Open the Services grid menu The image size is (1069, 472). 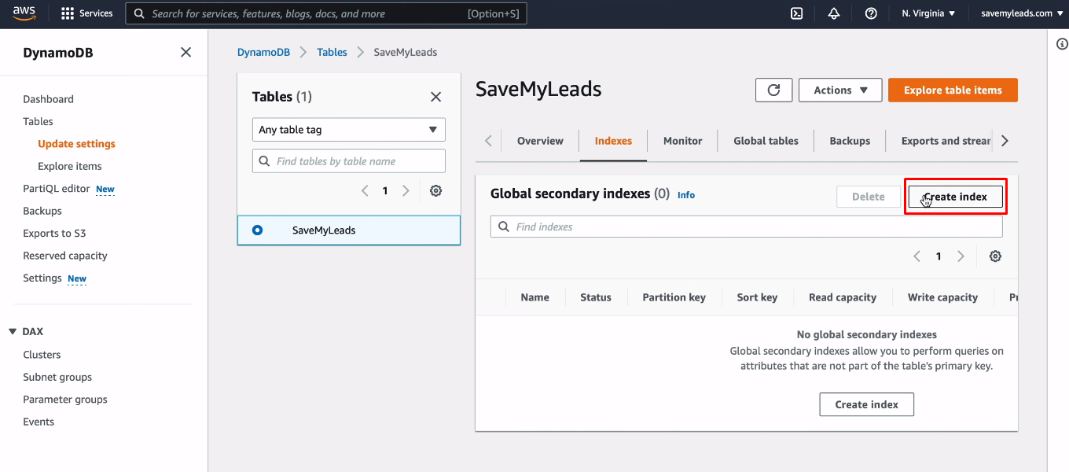click(x=86, y=13)
